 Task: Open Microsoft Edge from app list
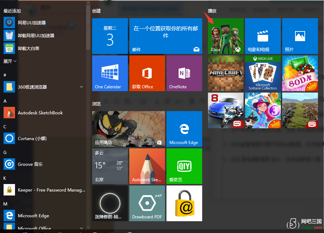[43, 215]
